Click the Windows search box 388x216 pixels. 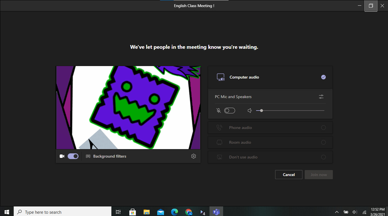63,212
